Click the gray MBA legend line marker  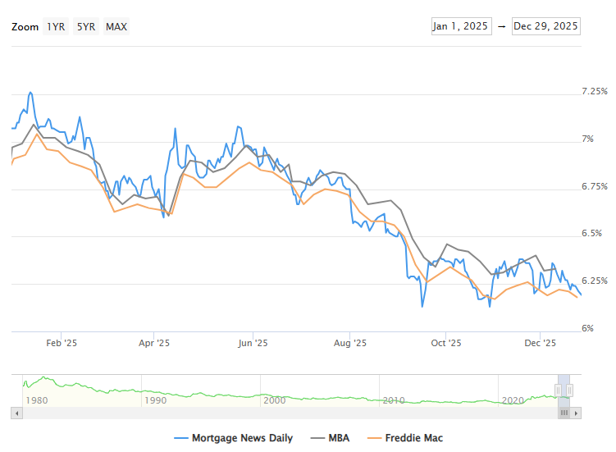318,438
